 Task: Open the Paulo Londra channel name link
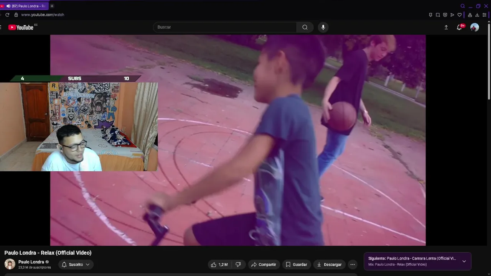pos(31,262)
